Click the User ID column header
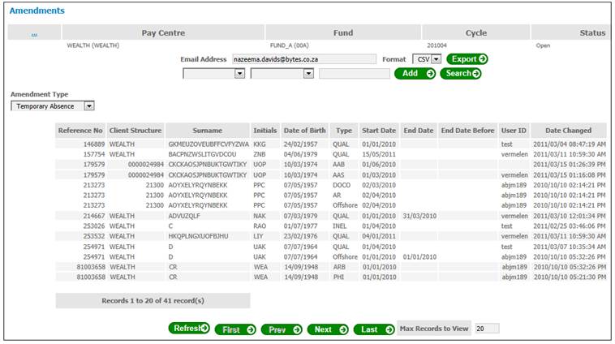 coord(514,131)
